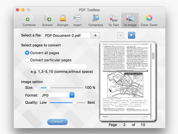178x134 pixels.
Task: Go to previous page with left arrow
Action: pos(120,35)
